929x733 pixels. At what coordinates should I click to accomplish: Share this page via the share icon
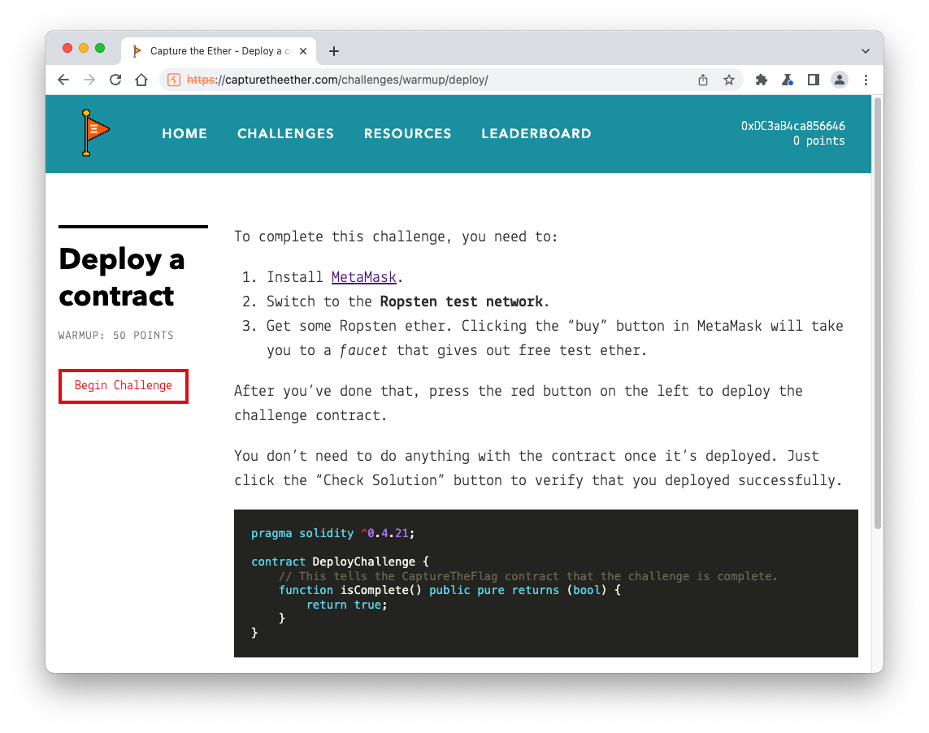click(703, 80)
